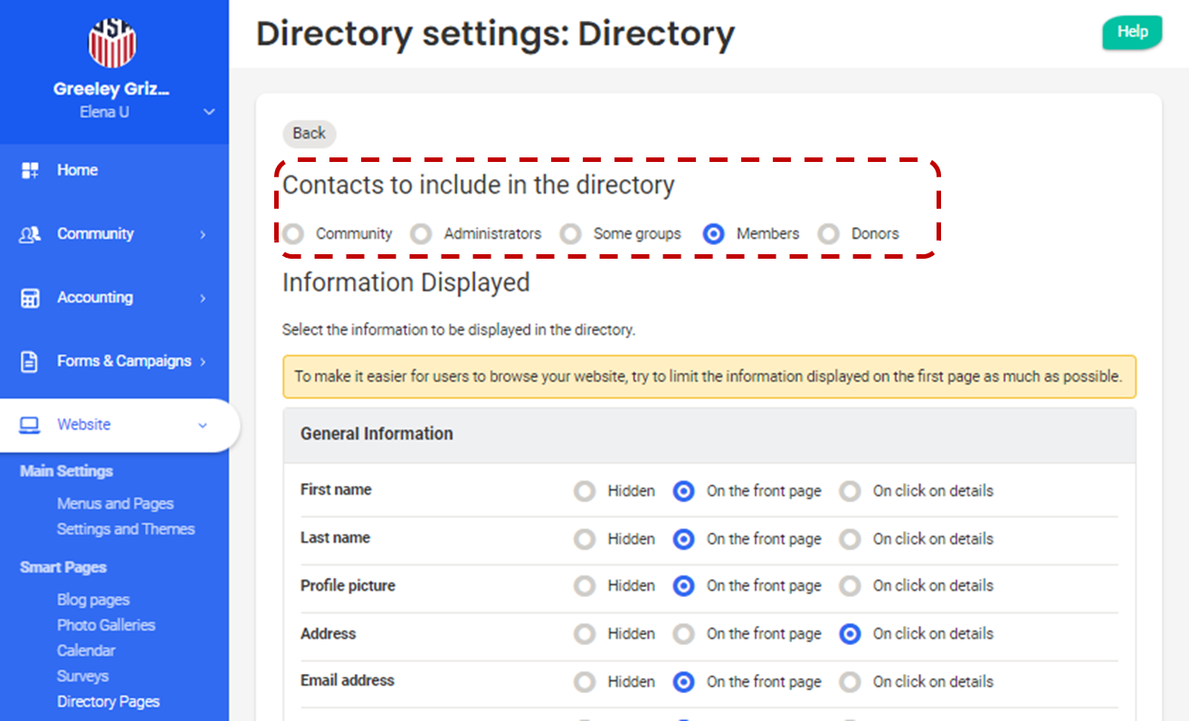Expand the Community submenu chevron

(x=203, y=234)
